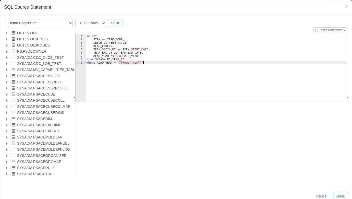Click the table icon beside SYSADM.CDC_CLOB_TEST

14,57
